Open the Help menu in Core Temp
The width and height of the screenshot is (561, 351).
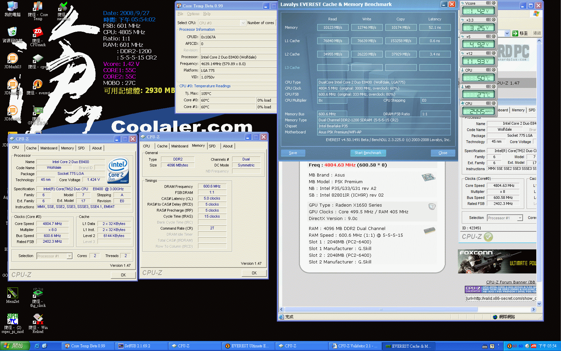tap(207, 14)
